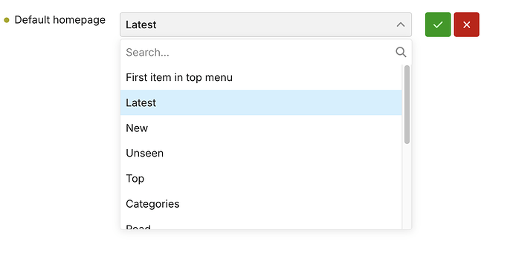Click the dropdown list scrollbar thumb

(x=407, y=105)
